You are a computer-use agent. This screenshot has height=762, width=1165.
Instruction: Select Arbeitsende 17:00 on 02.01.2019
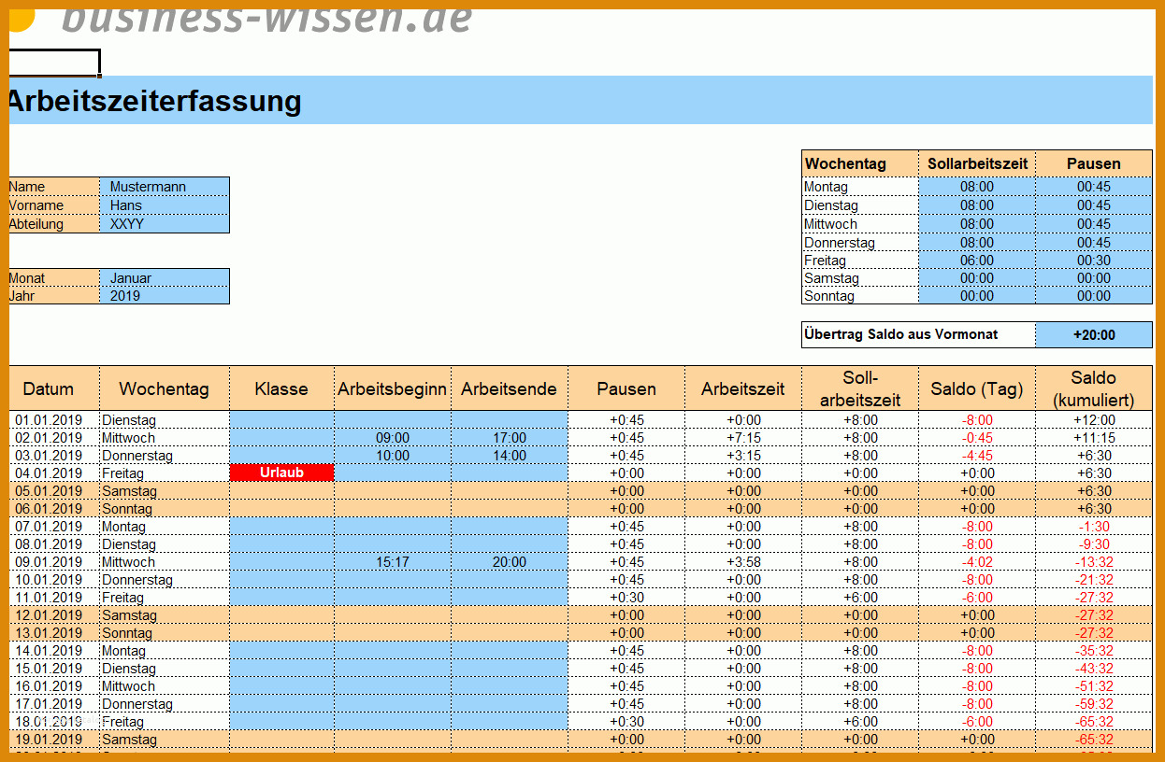510,438
